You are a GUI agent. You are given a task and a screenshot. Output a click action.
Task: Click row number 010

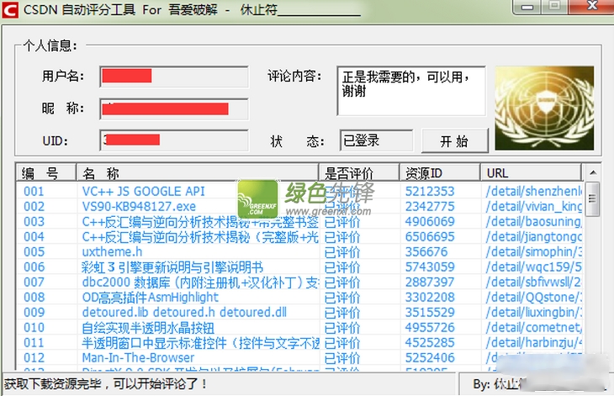(x=34, y=328)
